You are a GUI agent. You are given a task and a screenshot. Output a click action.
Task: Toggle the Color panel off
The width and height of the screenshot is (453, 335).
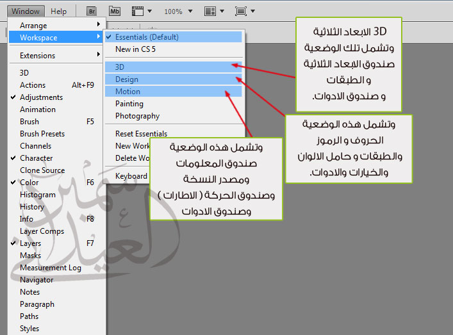coord(56,183)
